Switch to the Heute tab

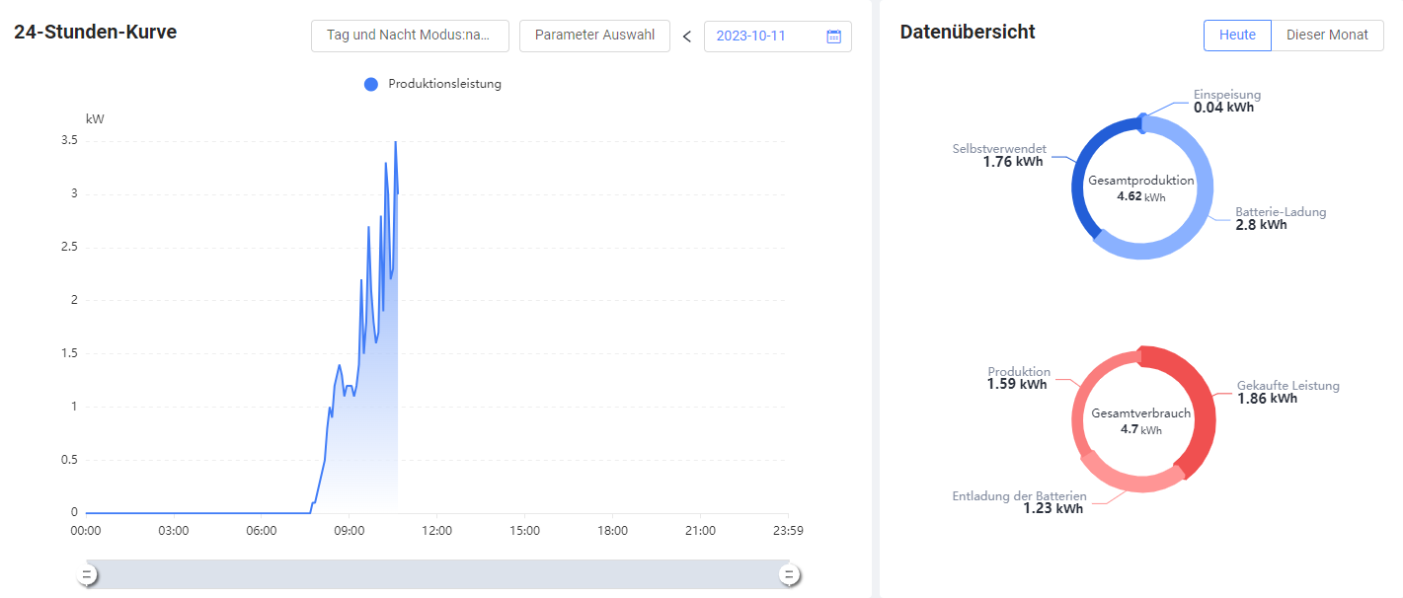[1237, 35]
